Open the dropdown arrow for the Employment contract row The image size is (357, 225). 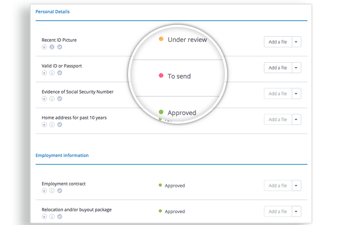(x=296, y=185)
